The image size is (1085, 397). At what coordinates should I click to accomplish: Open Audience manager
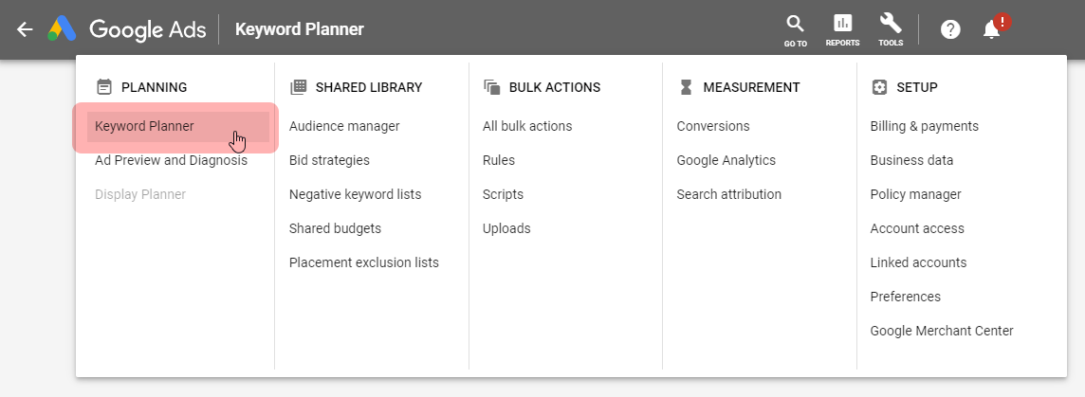pos(344,126)
